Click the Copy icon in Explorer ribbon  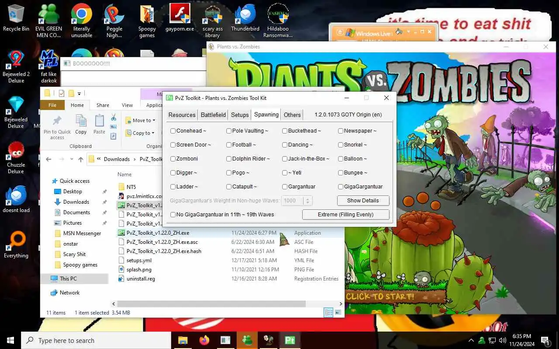click(x=81, y=124)
